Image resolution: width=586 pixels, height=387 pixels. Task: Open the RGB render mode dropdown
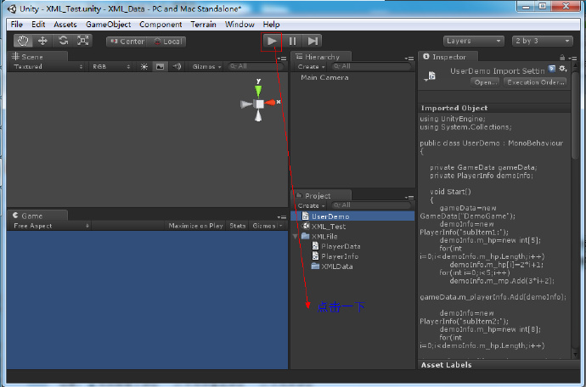(x=110, y=66)
